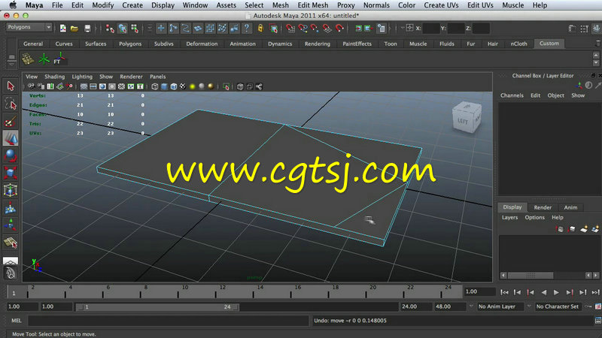Enable Snap to view planes magnet
This screenshot has width=602, height=338.
click(327, 29)
